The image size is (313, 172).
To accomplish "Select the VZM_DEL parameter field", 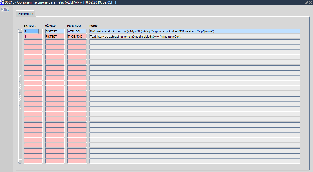I will point(77,31).
